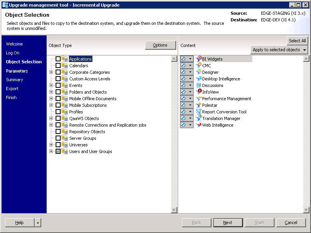Viewport: 311px width, 233px height.
Task: Click Content panel scrollbar up arrow
Action: (306, 59)
